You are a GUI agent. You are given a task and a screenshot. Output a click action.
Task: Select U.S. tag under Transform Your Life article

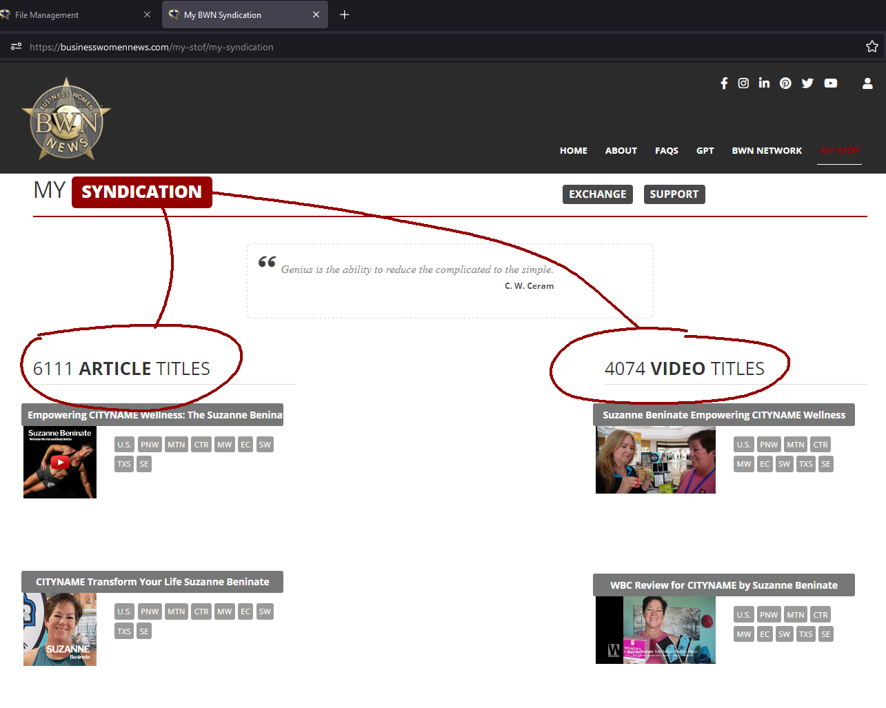(124, 611)
